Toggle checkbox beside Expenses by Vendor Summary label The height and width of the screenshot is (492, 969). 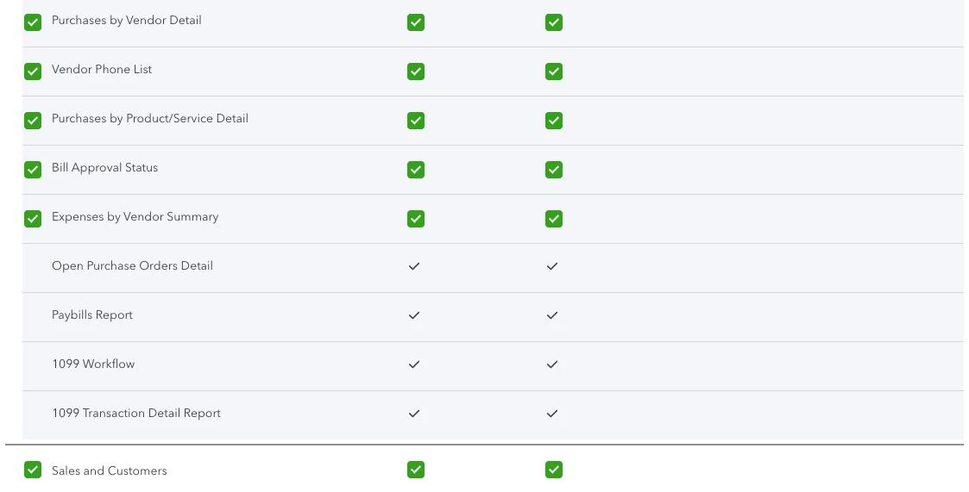click(x=33, y=219)
